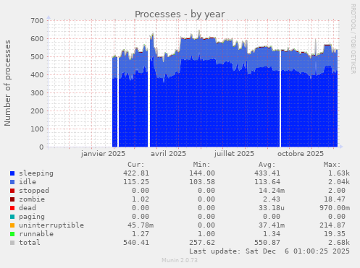The height and width of the screenshot is (268, 360).
Task: Click the total legend color swatch
Action: (12, 243)
